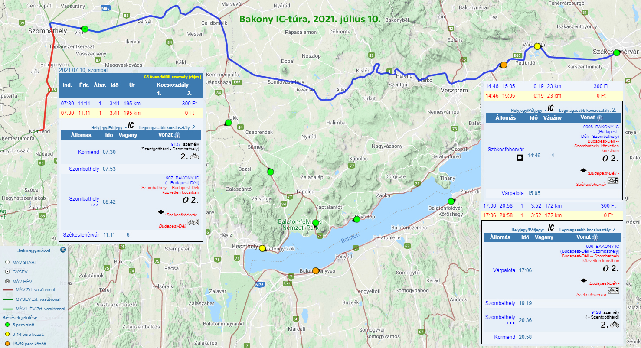
Task: Open the Körmend 07:30 station link
Action: click(88, 152)
